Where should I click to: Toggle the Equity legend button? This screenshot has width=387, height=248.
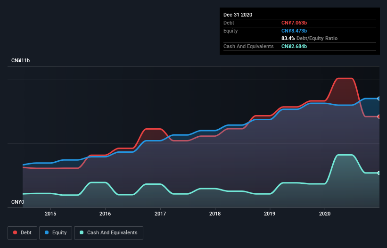[x=56, y=233]
